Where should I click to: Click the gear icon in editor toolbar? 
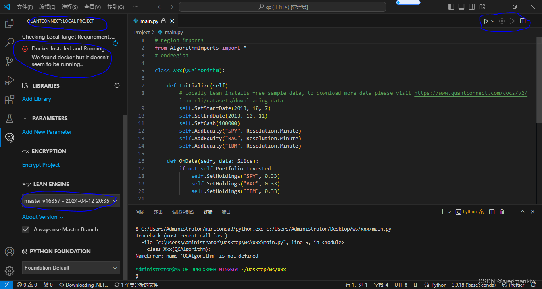click(x=502, y=21)
